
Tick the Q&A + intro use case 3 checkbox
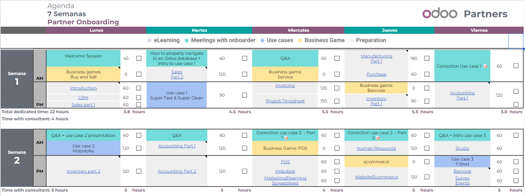516,136
